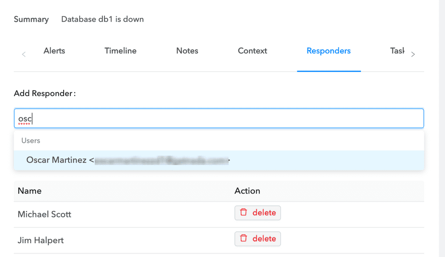Click the incident summary Database db1 is down

point(102,19)
